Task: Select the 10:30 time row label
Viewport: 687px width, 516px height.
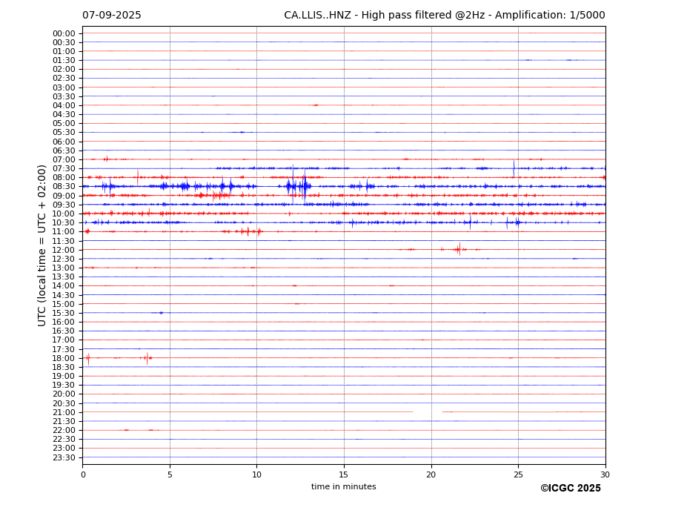Action: (64, 222)
